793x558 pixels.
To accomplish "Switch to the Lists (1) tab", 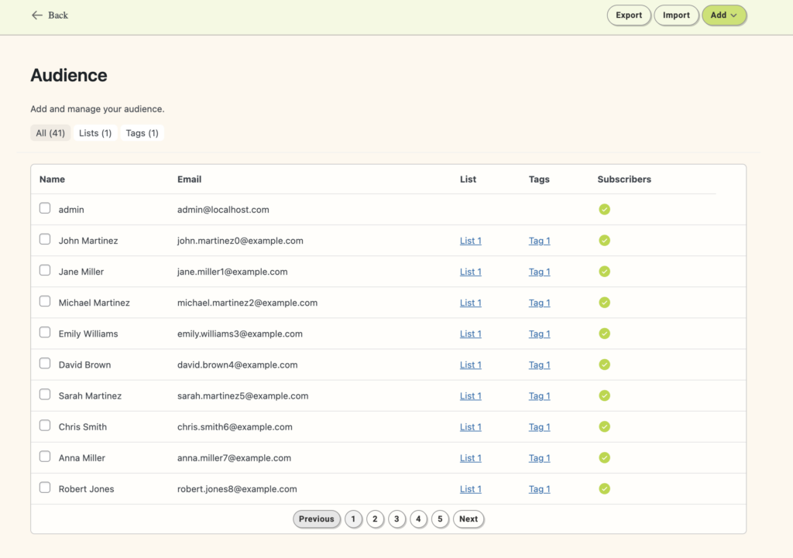I will pyautogui.click(x=95, y=132).
